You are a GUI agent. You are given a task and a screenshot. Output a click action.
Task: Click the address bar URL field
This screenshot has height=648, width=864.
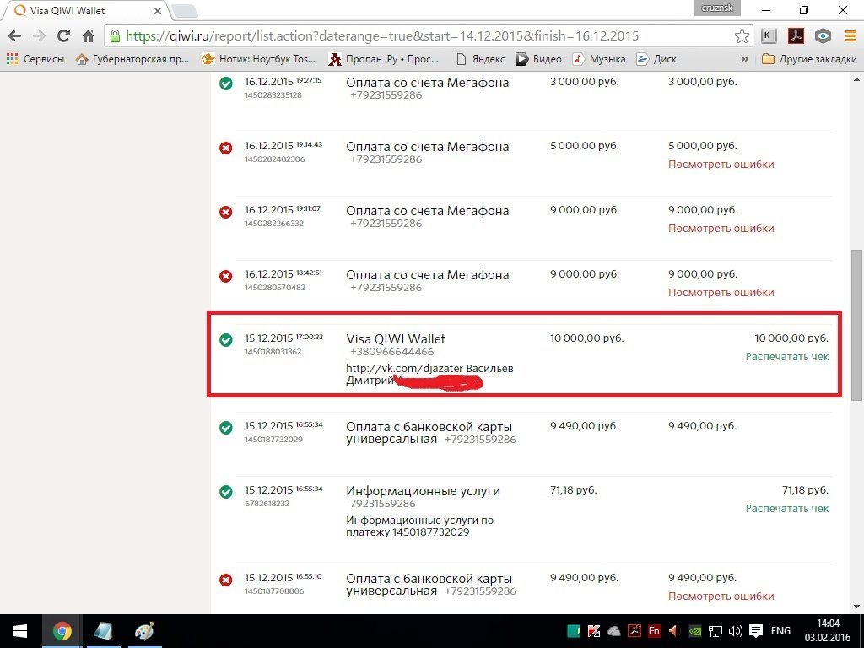click(x=422, y=36)
